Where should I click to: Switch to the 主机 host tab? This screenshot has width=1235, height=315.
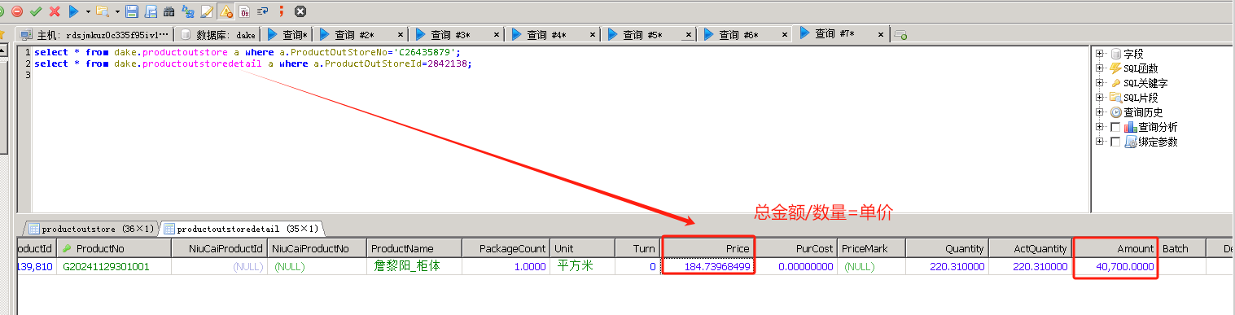click(x=95, y=35)
